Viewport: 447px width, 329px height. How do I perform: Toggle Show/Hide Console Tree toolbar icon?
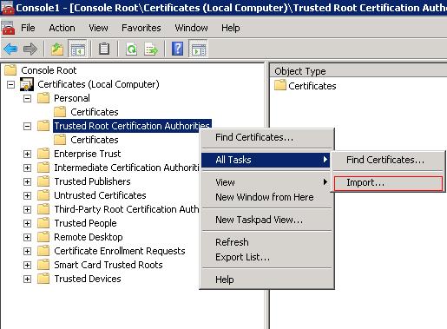[x=77, y=49]
